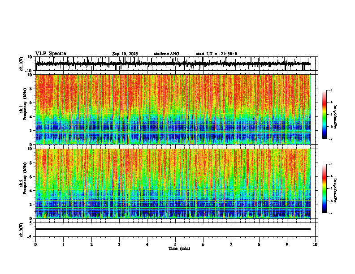Click the "8" kHz tick on ch.1 spectrogram
This screenshot has width=355, height=274.
(x=31, y=89)
